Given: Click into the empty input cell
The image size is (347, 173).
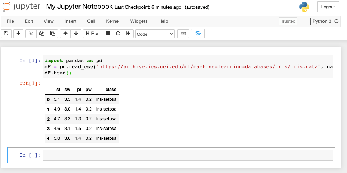Looking at the screenshot, I should pyautogui.click(x=188, y=155).
